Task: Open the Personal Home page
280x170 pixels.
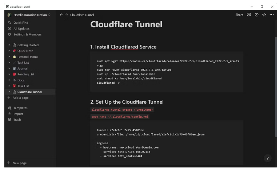Action: [x=28, y=57]
